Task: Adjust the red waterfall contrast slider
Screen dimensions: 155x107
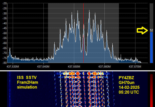Action: click(x=151, y=91)
